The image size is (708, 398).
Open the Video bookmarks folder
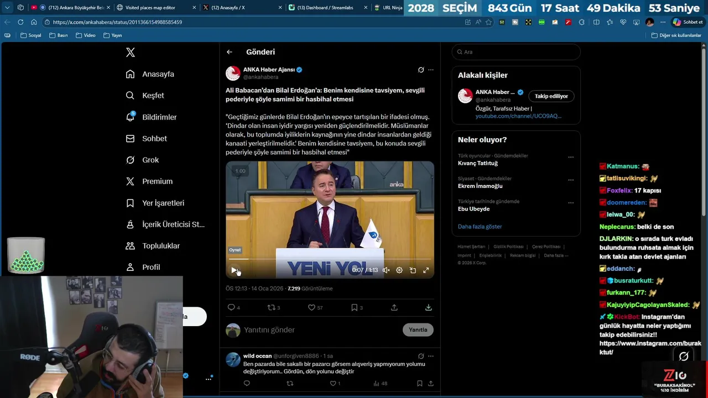[86, 35]
